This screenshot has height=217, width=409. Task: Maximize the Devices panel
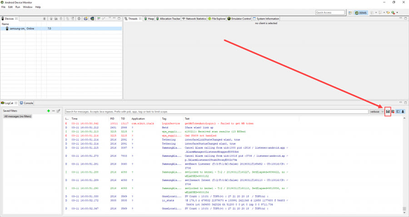coord(119,18)
